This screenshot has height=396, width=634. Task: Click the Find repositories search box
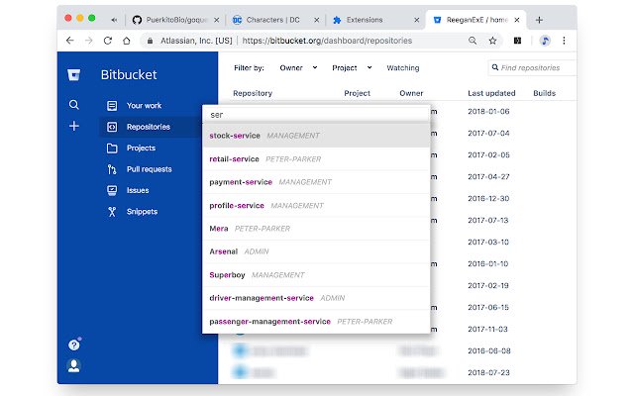click(x=533, y=68)
